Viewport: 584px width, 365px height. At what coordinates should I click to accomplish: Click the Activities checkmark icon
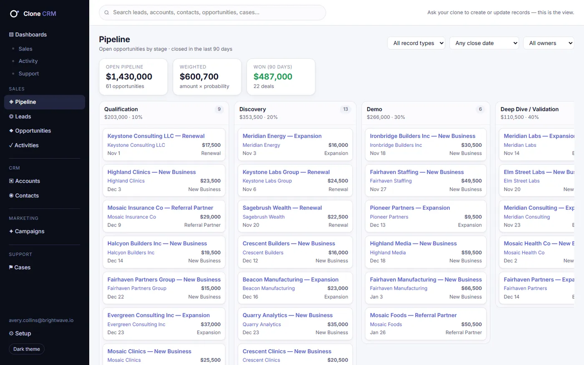click(x=11, y=145)
